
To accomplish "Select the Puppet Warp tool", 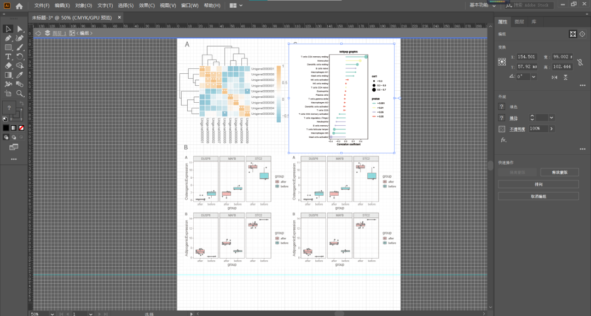I will coord(8,84).
